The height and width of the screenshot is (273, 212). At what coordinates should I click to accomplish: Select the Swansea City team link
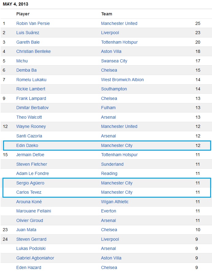[114, 61]
